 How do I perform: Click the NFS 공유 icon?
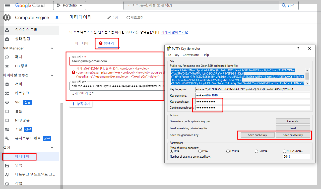pos(7,120)
